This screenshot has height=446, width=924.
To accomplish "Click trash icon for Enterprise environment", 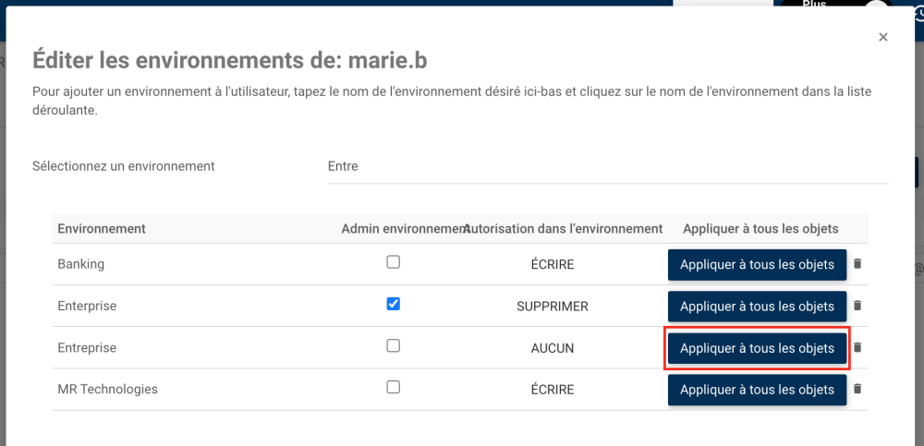I will click(857, 306).
